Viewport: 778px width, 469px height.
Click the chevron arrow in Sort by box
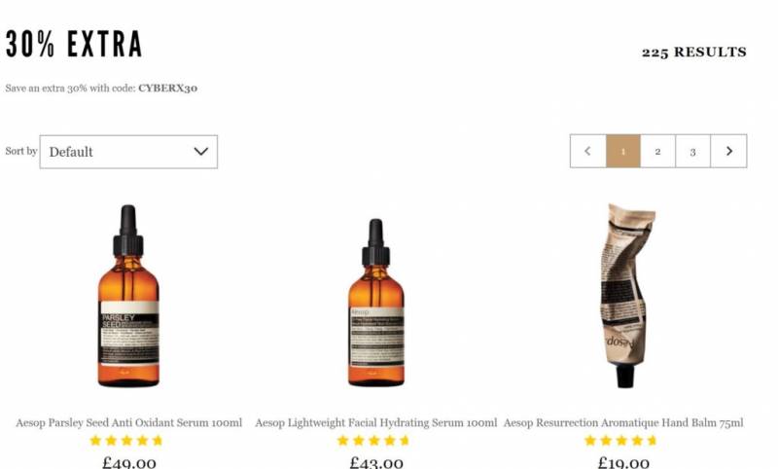click(x=201, y=152)
